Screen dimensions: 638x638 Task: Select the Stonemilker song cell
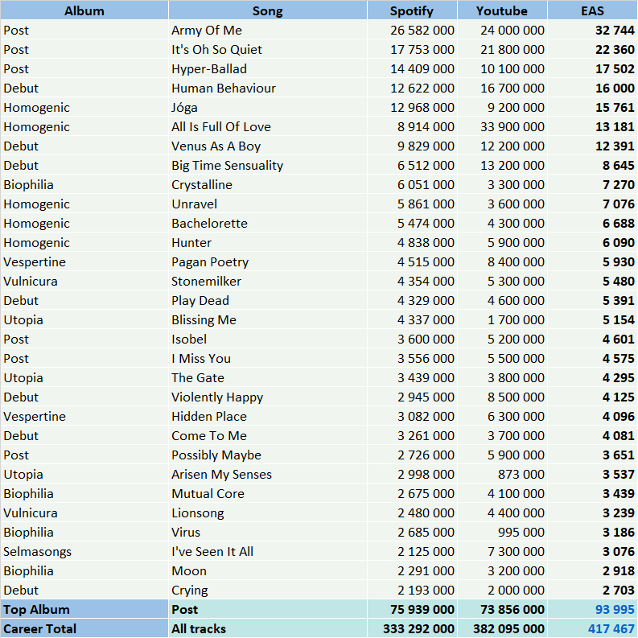pyautogui.click(x=268, y=281)
